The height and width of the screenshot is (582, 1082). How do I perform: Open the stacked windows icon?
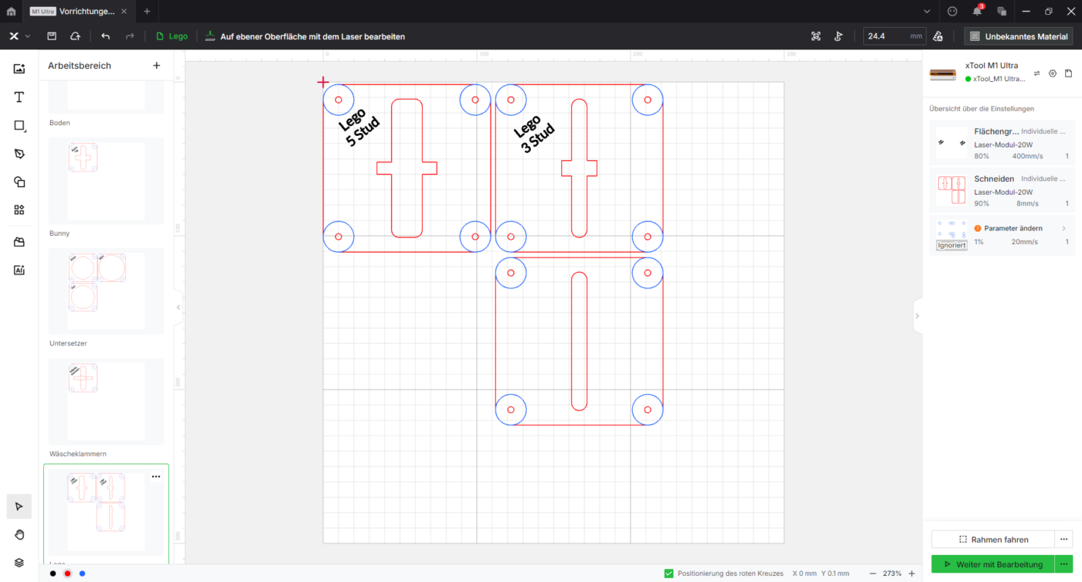coord(1002,12)
